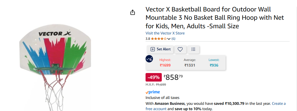Add product to wishlist with heart icon
This screenshot has height=111, width=297.
[x=180, y=49]
